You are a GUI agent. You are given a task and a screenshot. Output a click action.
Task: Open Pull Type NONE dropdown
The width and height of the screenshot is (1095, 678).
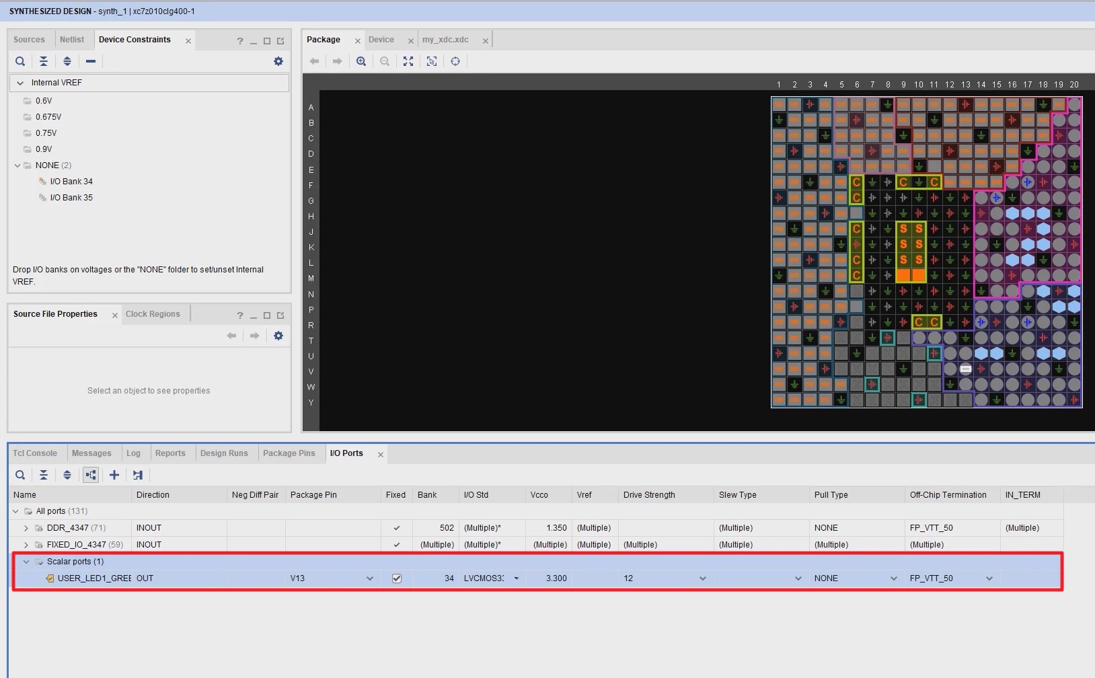click(x=894, y=578)
